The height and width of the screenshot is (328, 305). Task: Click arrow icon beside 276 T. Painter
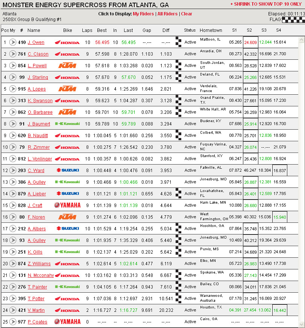tap(13, 287)
